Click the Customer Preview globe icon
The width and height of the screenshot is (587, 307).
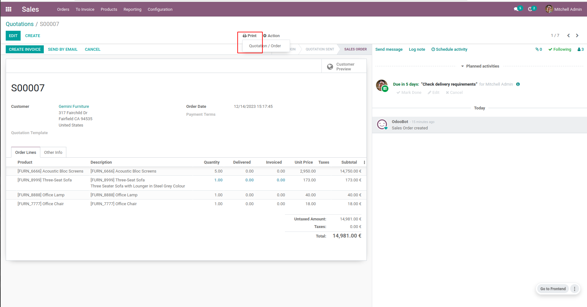pyautogui.click(x=330, y=67)
